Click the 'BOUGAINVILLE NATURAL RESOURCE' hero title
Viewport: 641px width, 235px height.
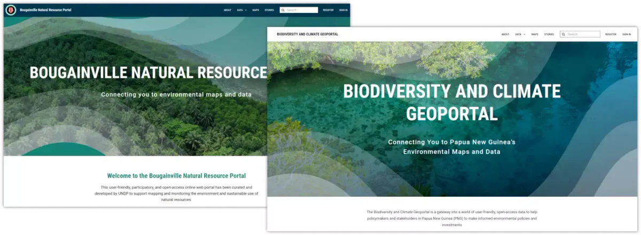148,72
